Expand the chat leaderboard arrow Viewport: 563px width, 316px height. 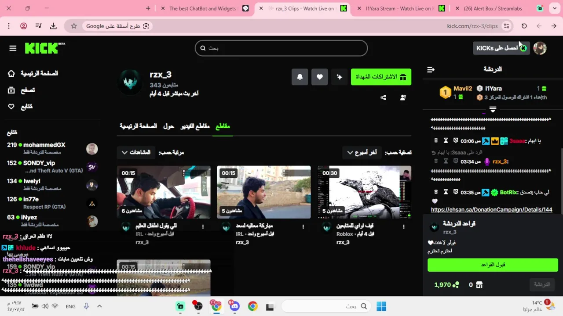pyautogui.click(x=493, y=110)
